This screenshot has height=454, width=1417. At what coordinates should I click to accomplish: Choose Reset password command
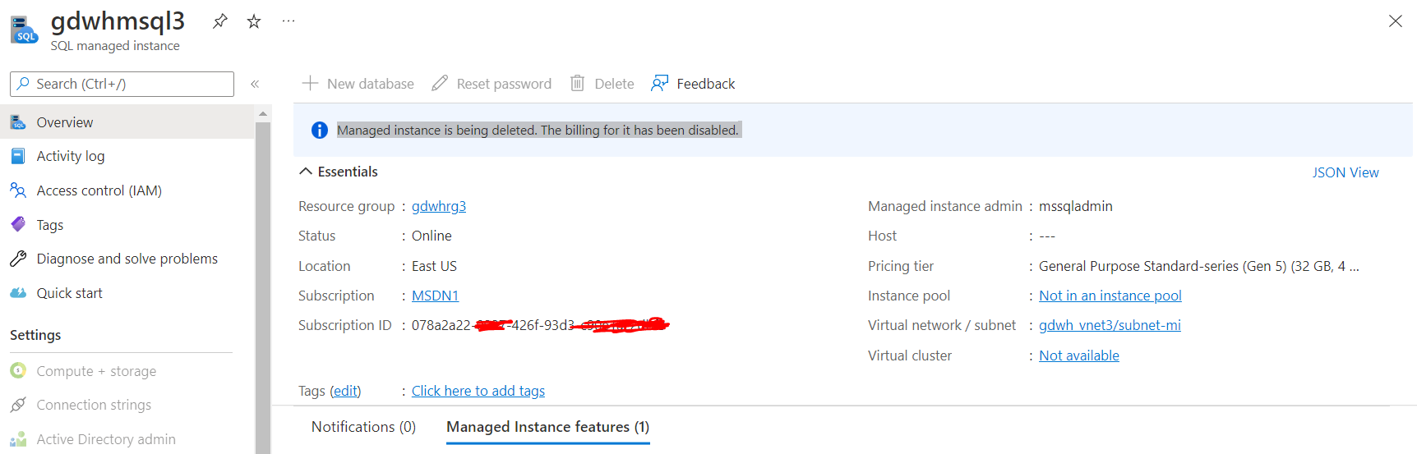[x=492, y=84]
